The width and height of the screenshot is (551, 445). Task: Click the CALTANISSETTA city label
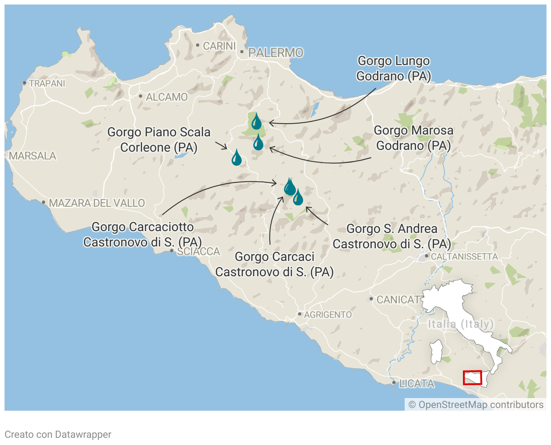pos(464,257)
